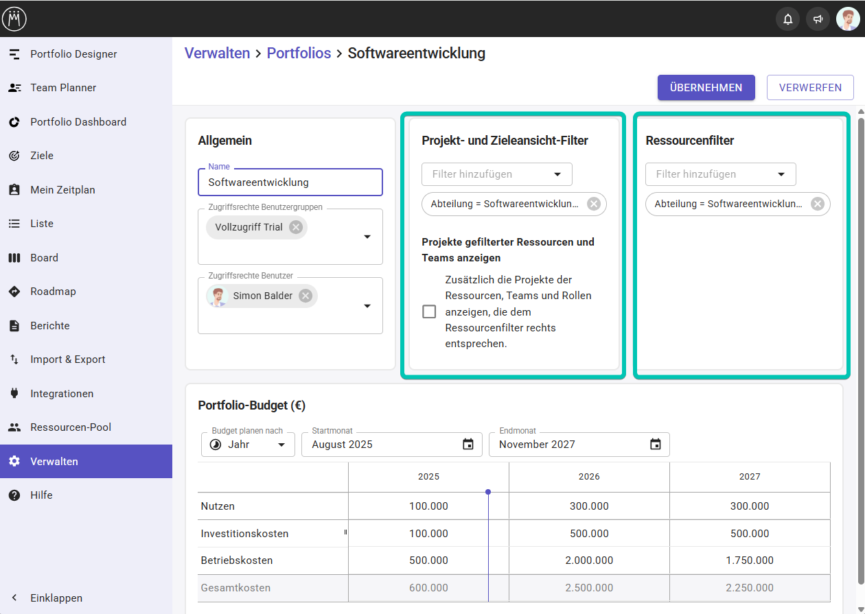The width and height of the screenshot is (865, 614).
Task: Expand Filter hinzufügen dropdown in Projekt-Filter
Action: click(x=557, y=174)
